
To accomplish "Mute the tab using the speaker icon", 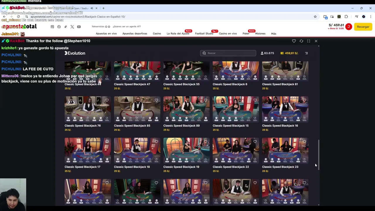I will [92, 8].
